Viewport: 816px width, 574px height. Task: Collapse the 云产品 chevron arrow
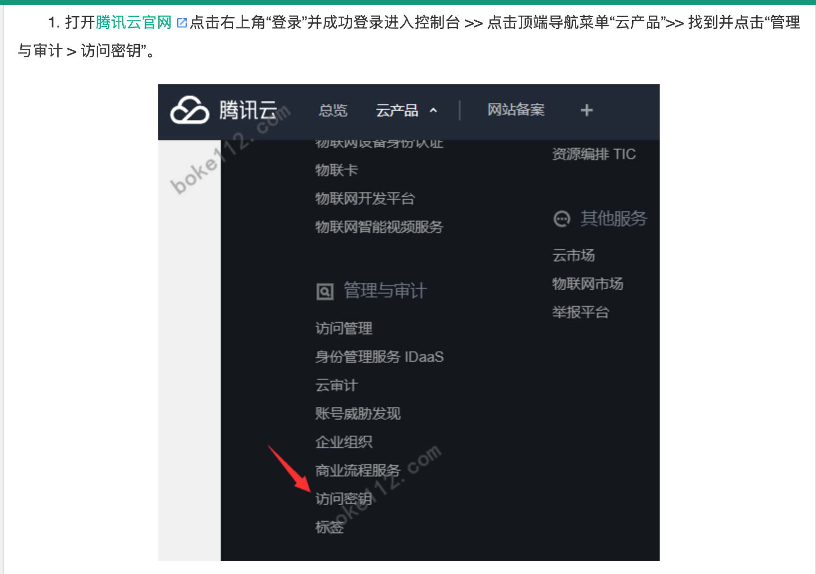[x=433, y=110]
